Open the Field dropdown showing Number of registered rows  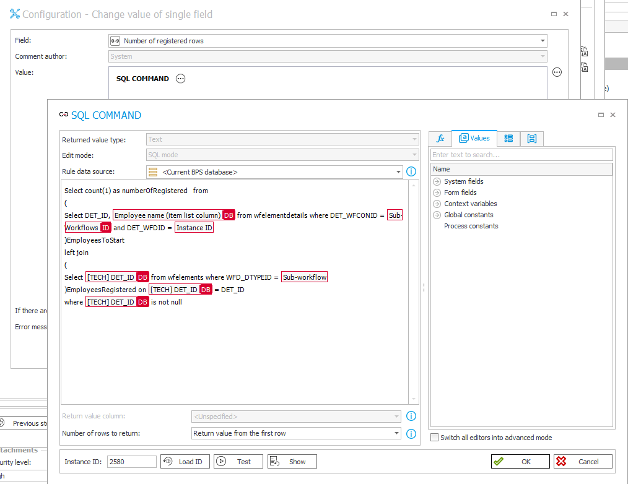coord(543,40)
